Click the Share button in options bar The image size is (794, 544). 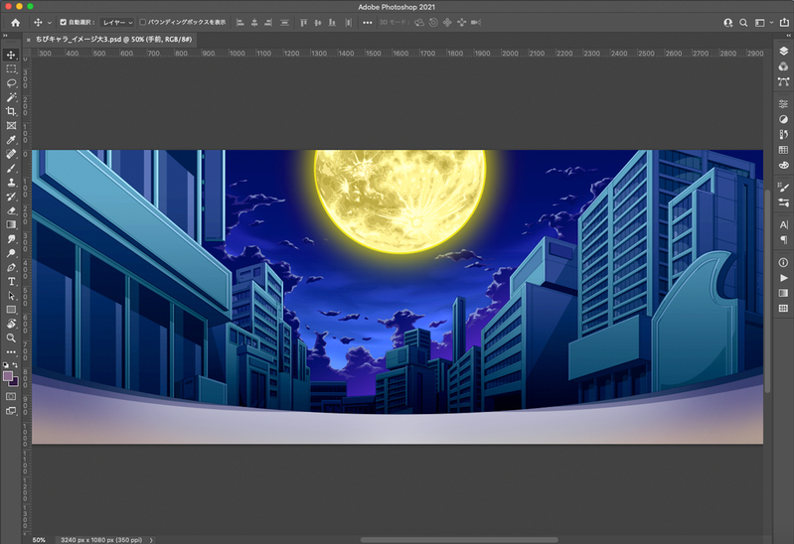click(782, 22)
